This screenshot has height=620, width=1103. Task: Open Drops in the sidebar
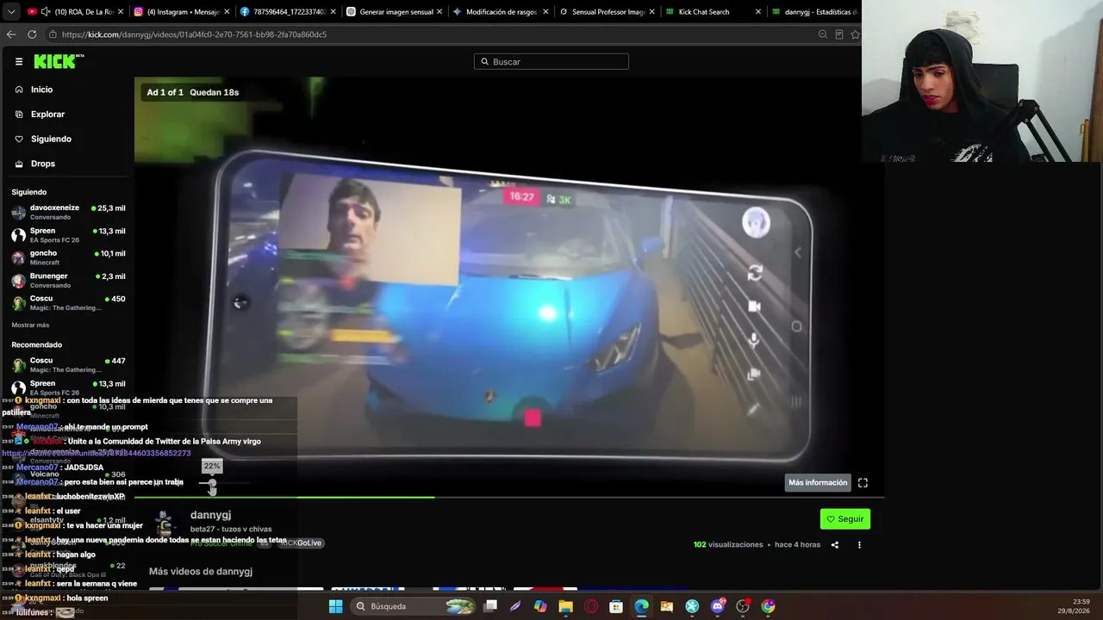(42, 164)
